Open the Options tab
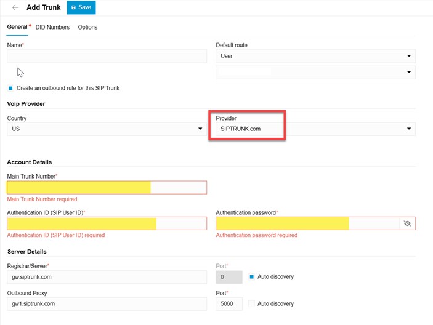 (x=87, y=27)
